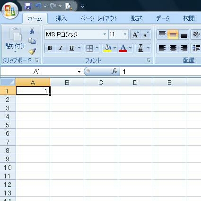Click the Decrease Font Size icon
This screenshot has width=201, height=201.
point(146,34)
